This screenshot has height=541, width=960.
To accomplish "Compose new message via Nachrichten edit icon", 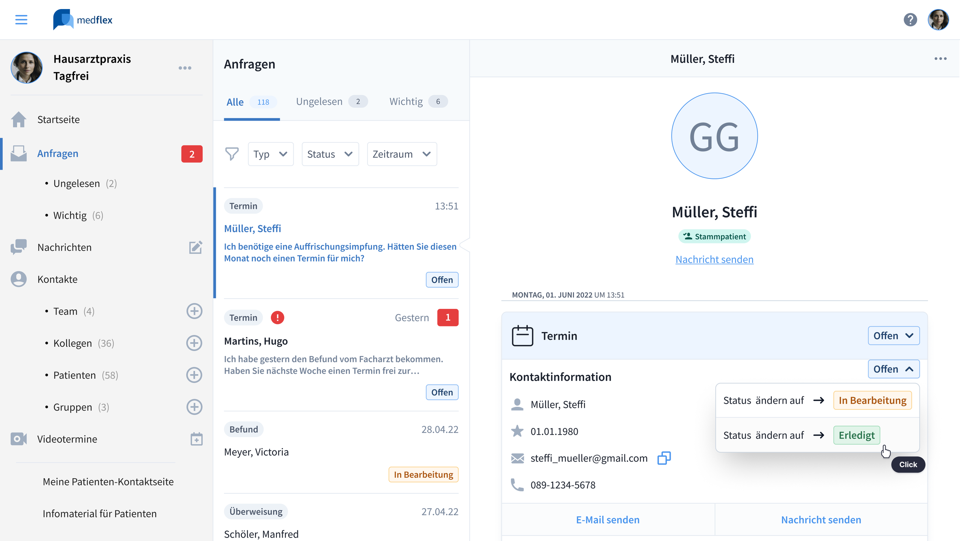I will pos(195,247).
